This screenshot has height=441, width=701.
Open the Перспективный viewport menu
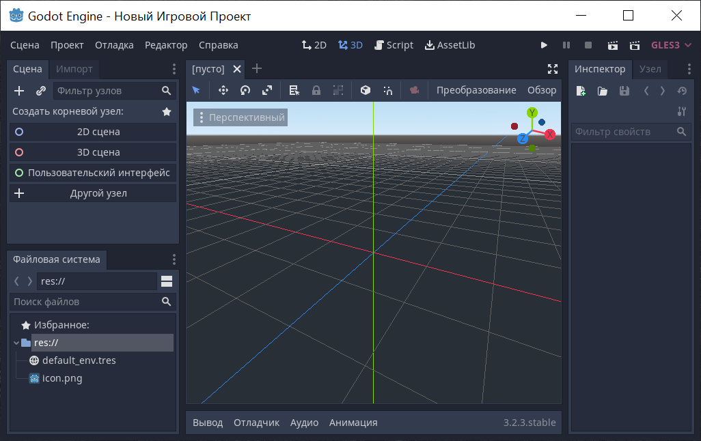pos(240,117)
